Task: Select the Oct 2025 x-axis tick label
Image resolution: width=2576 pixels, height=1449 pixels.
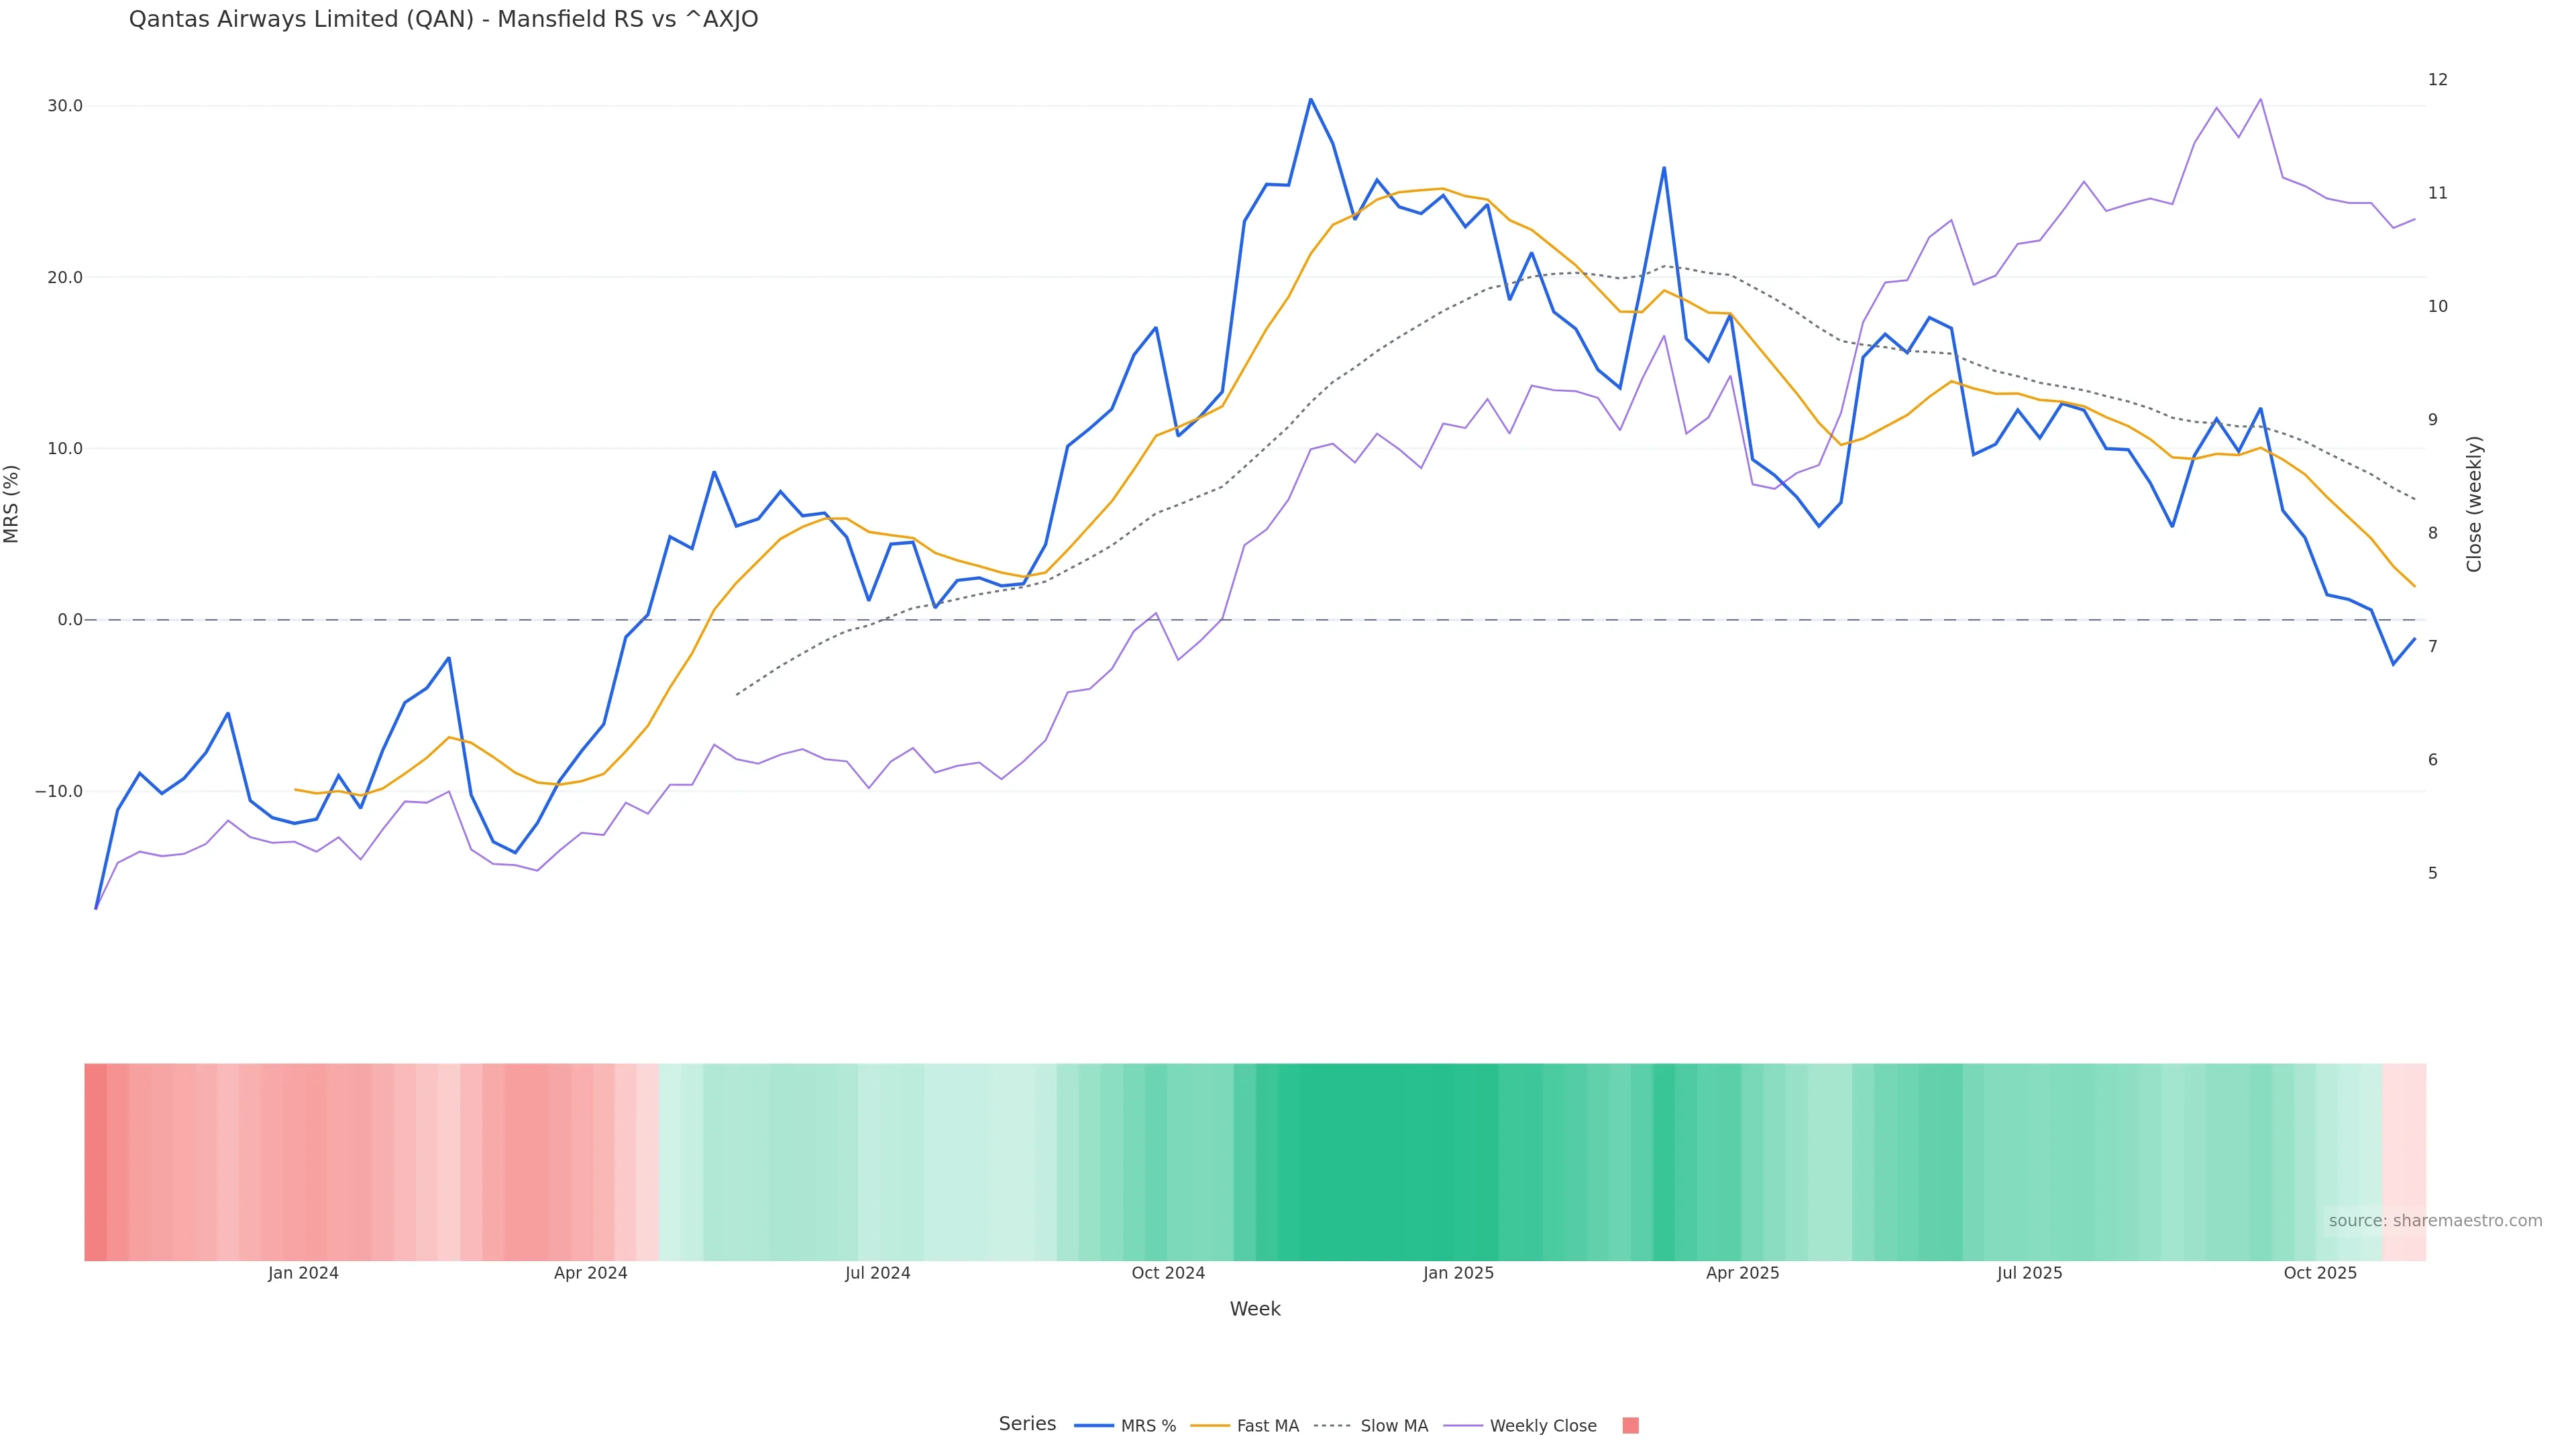Action: click(2320, 1273)
